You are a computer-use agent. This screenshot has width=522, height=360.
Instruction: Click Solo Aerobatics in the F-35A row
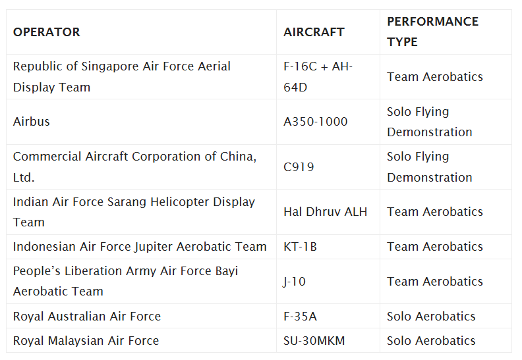(431, 316)
